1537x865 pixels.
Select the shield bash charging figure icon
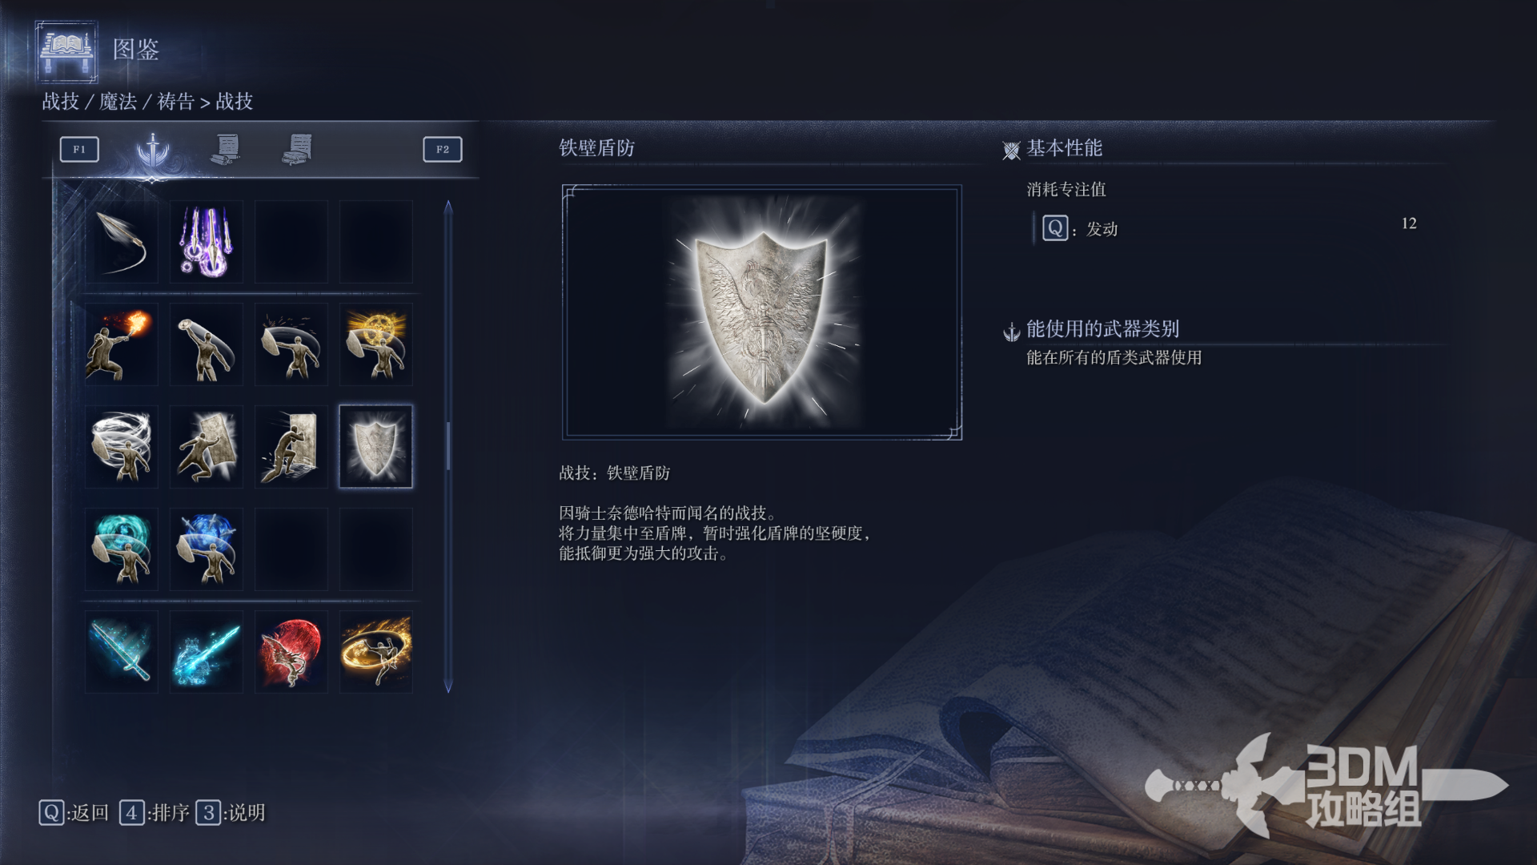tap(206, 446)
